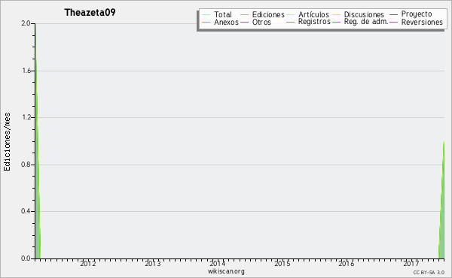
Task: Click the 2.0 y-axis value
Action: pos(26,23)
